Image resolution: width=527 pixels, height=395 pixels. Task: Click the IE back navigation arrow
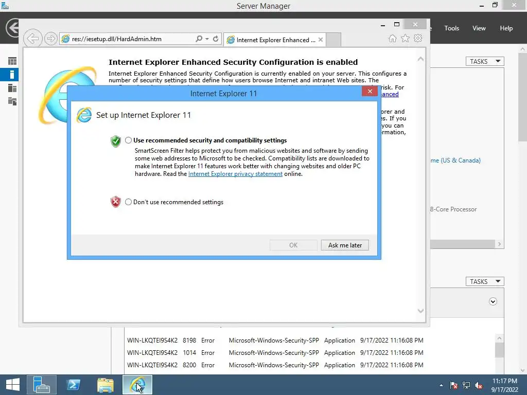pyautogui.click(x=32, y=39)
